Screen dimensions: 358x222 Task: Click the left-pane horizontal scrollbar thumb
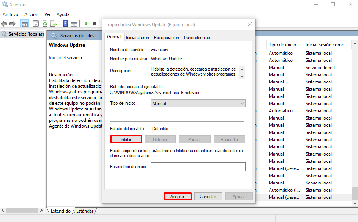22,210
